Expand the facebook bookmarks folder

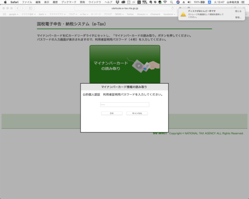point(169,14)
